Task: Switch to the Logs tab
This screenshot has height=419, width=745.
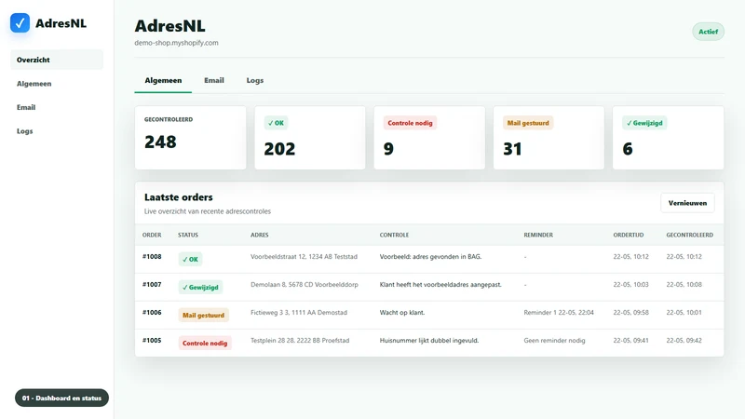Action: point(254,80)
